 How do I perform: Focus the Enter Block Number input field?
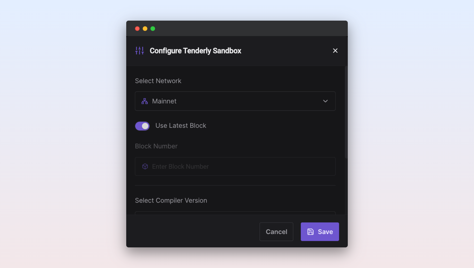pyautogui.click(x=235, y=166)
